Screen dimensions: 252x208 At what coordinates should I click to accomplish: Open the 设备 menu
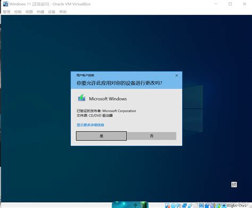click(x=52, y=12)
